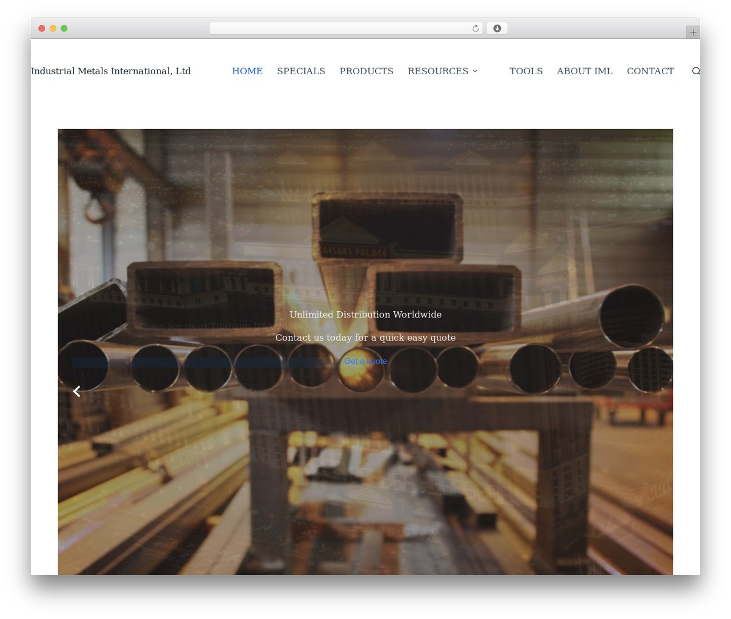Viewport: 731px width, 619px height.
Task: Open the Products menu item
Action: coord(366,71)
